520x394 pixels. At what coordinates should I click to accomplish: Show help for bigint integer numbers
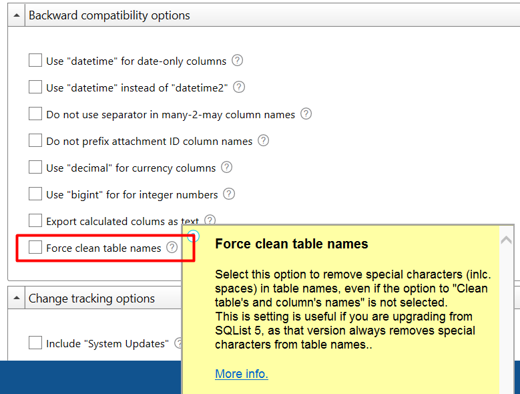click(x=229, y=194)
